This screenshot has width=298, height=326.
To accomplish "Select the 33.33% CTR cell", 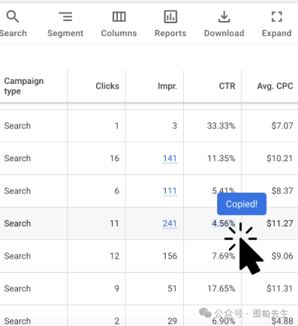I will pyautogui.click(x=221, y=126).
